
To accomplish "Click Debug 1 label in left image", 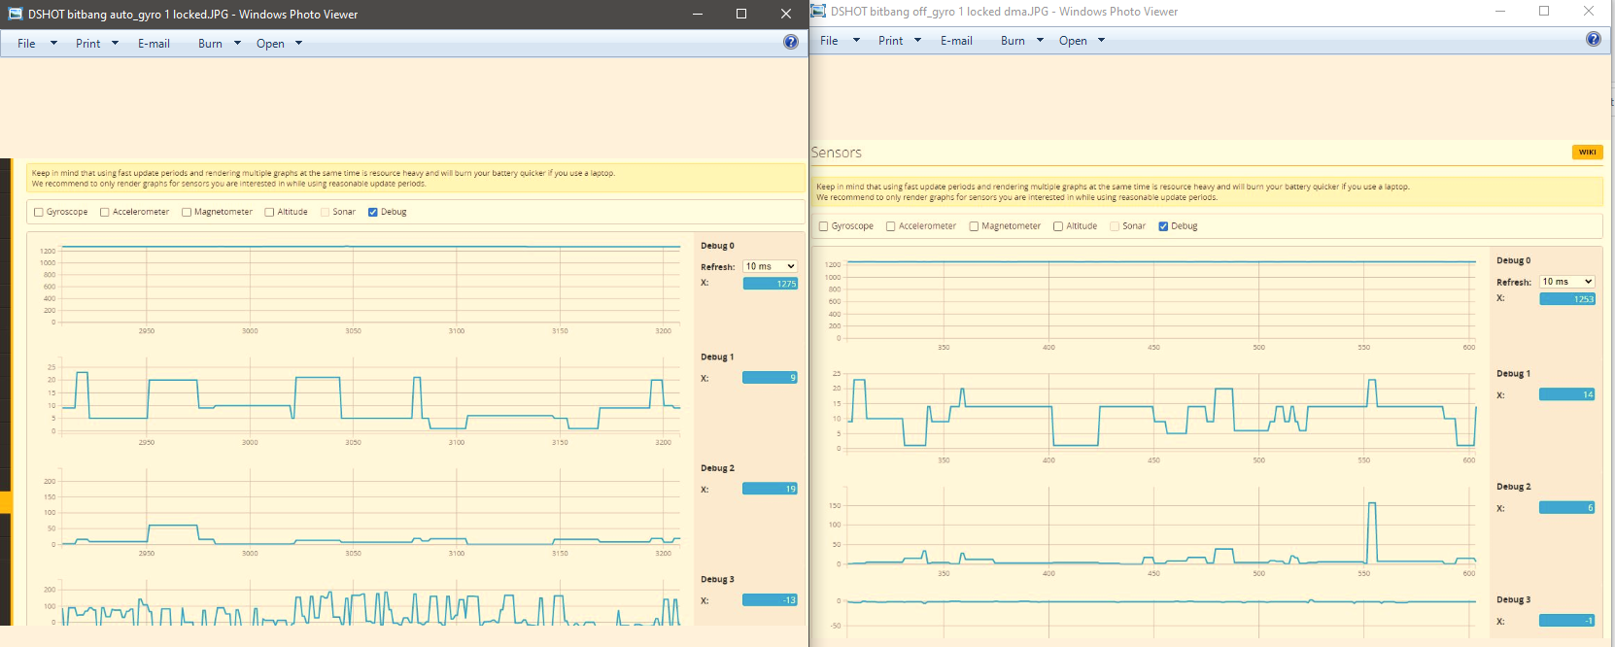I will [x=717, y=358].
